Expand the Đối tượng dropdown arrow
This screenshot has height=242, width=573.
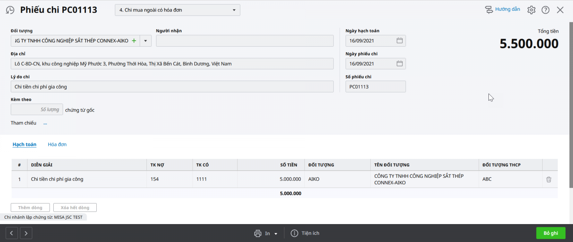pyautogui.click(x=145, y=41)
